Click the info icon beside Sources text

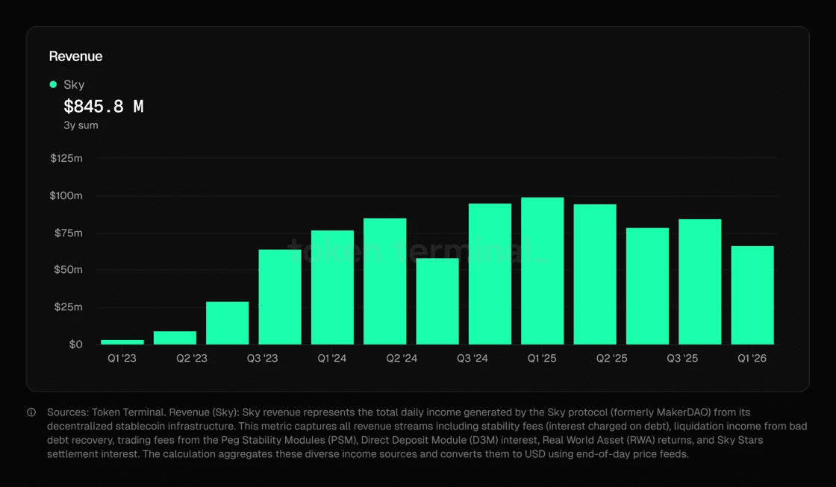coord(31,412)
